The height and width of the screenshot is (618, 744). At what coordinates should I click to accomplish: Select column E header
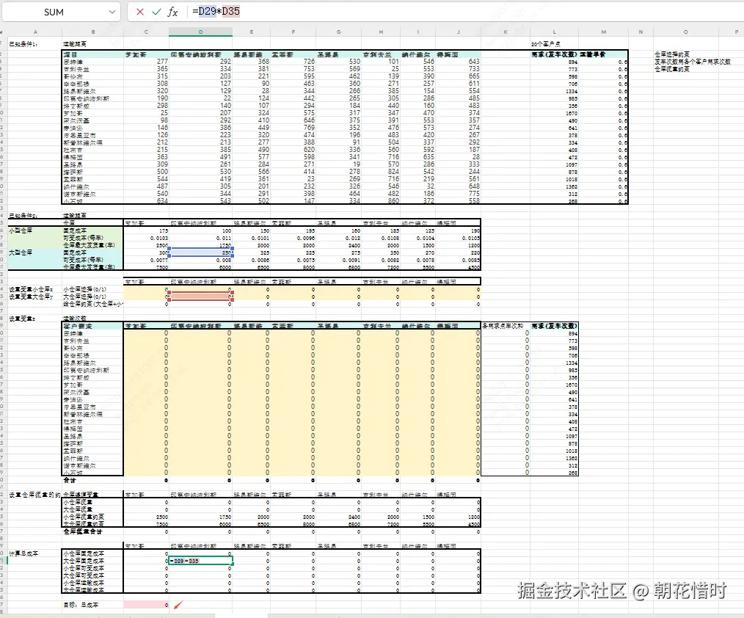[x=252, y=32]
